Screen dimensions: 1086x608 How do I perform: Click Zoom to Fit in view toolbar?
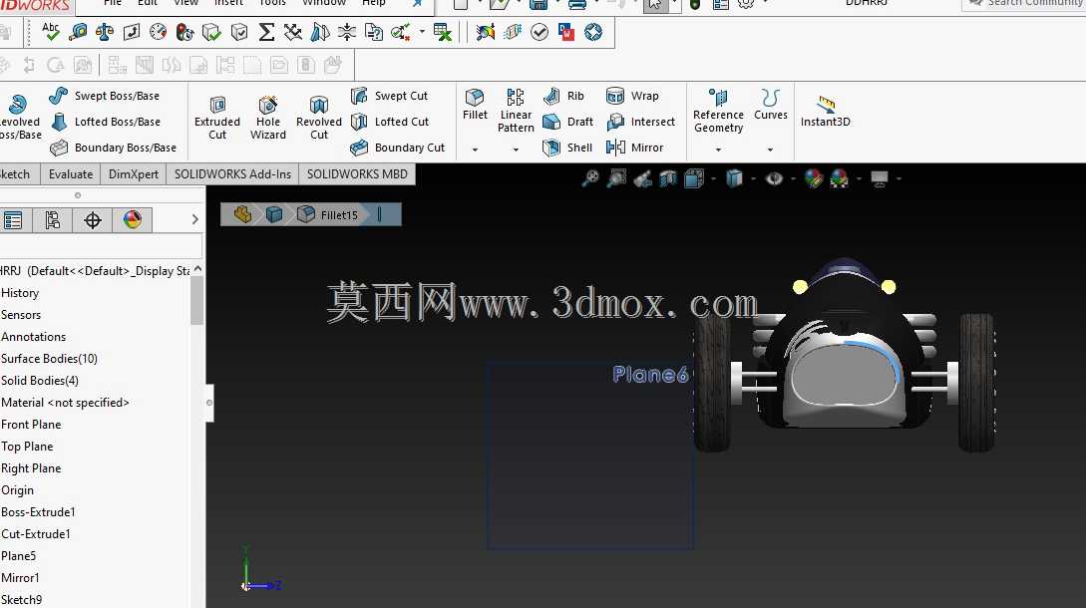pyautogui.click(x=590, y=178)
